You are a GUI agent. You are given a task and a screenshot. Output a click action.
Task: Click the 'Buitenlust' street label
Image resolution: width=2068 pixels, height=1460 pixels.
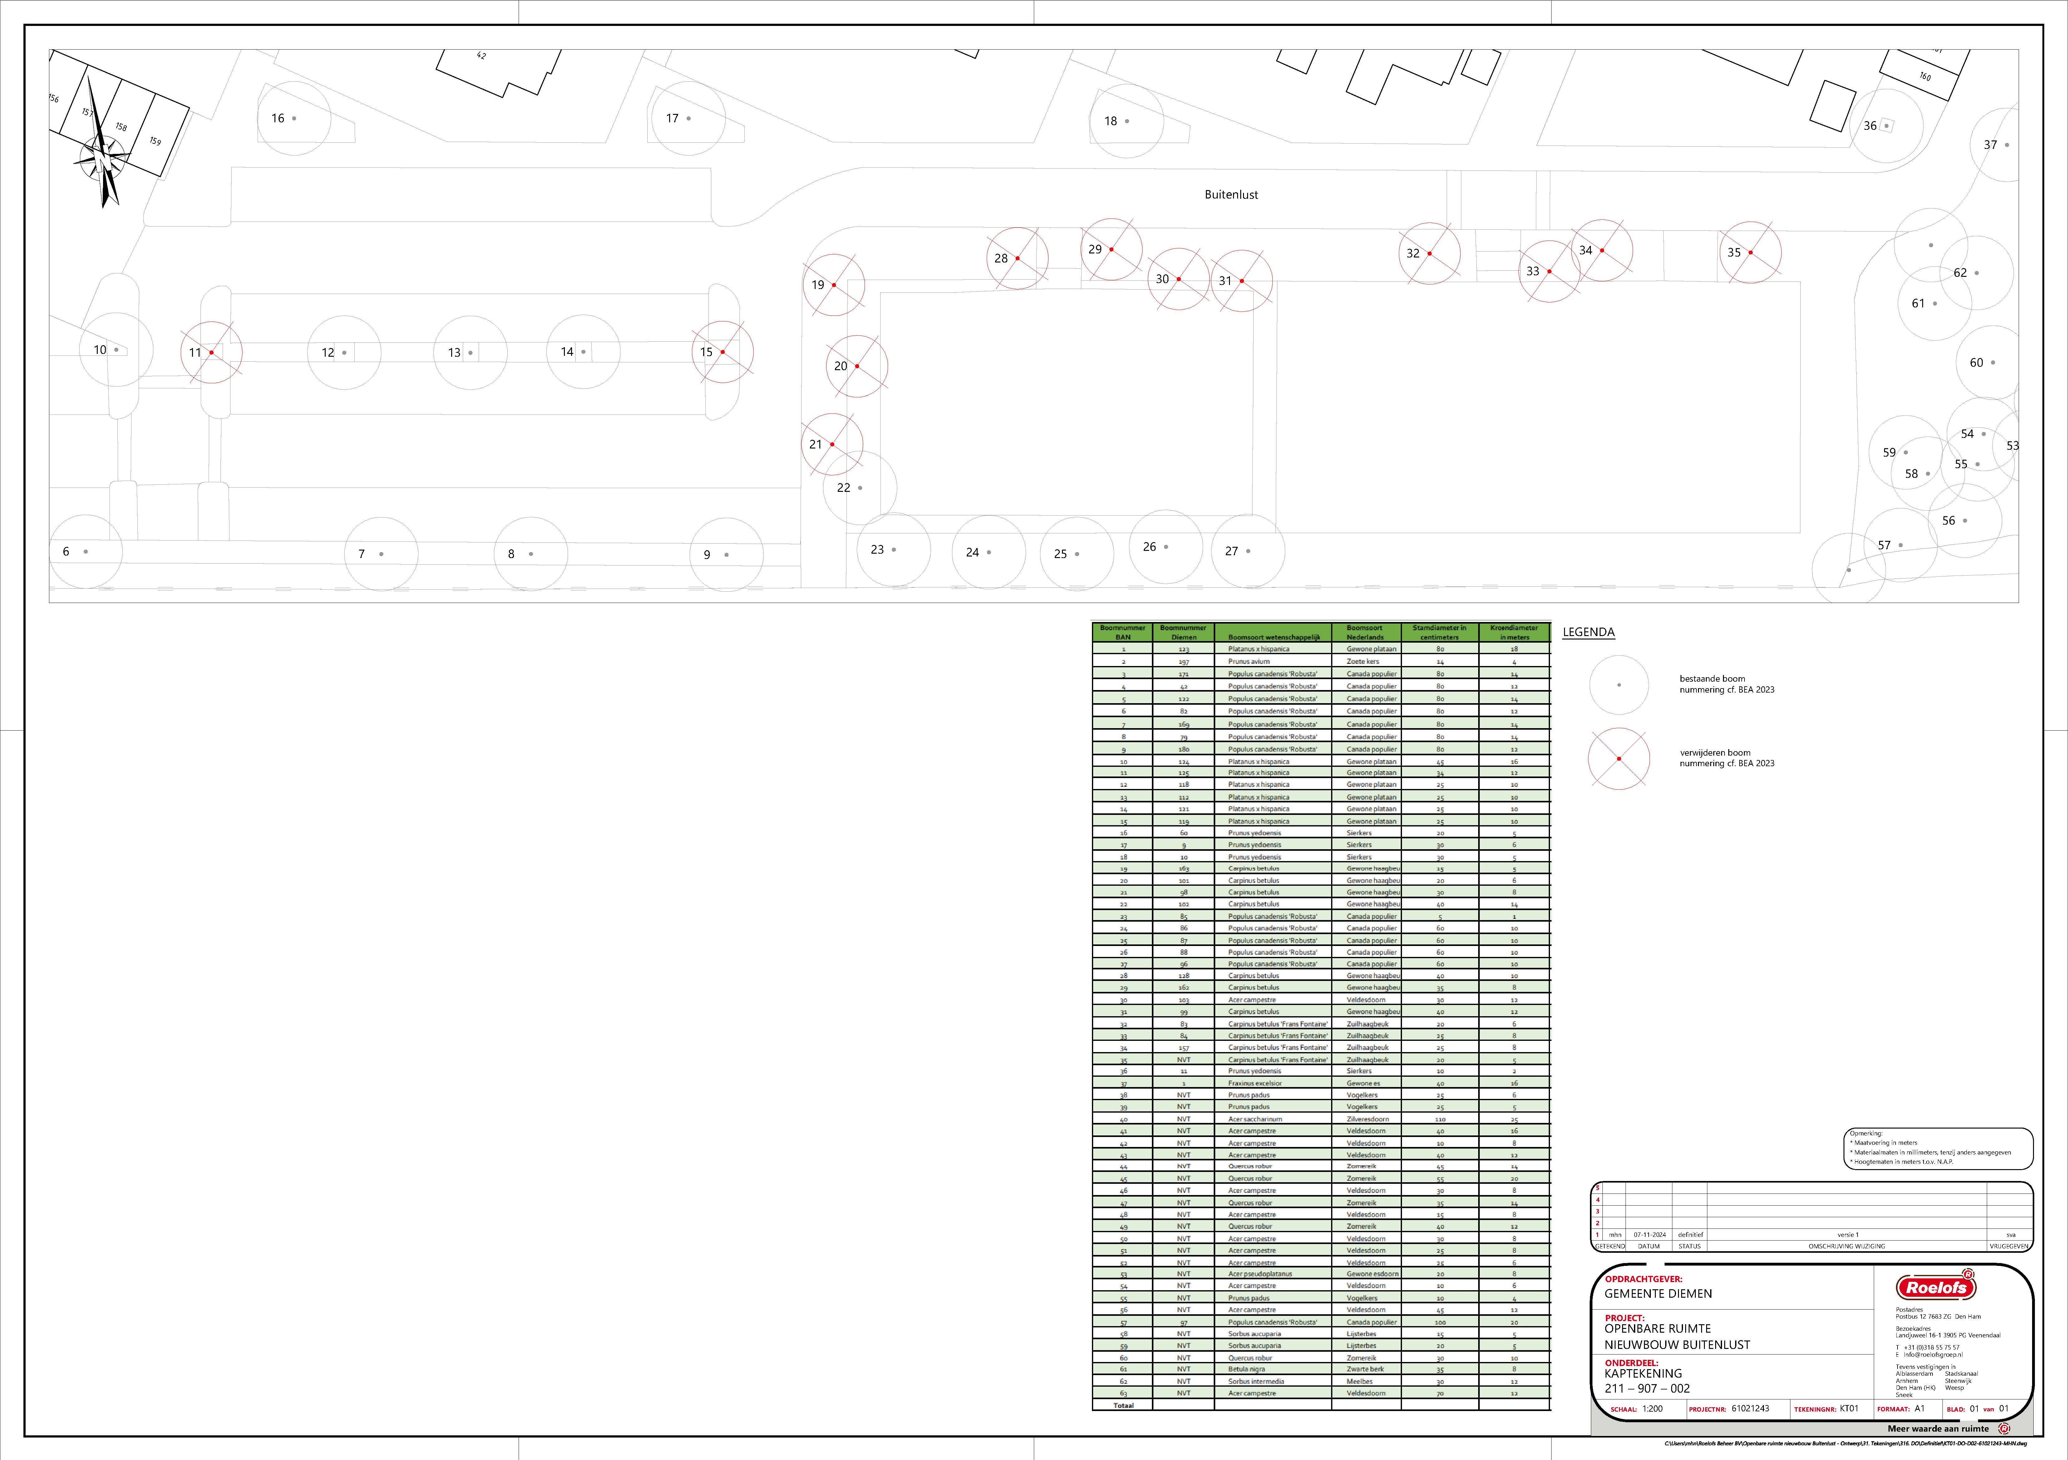[x=1231, y=194]
